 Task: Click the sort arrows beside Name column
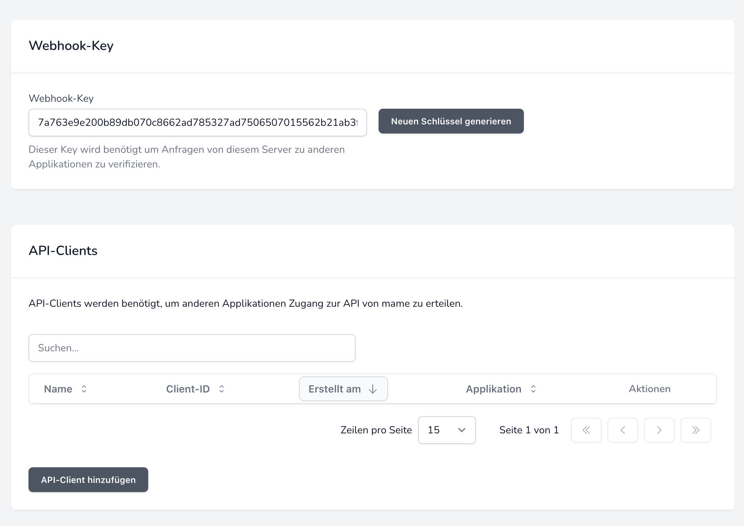click(84, 389)
